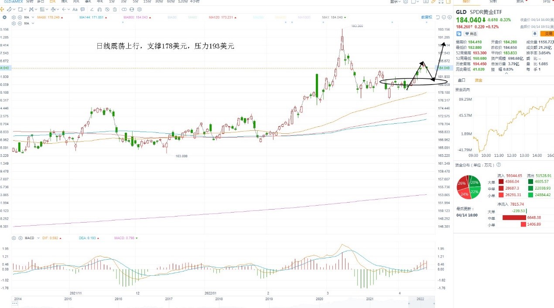Switch to 4小时 four-hour chart
554x308 pixels.
point(195,2)
